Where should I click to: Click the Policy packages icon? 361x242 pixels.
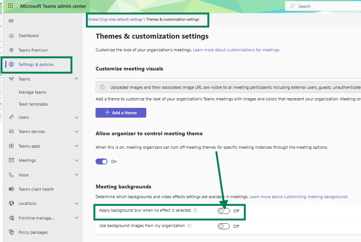click(x=11, y=232)
